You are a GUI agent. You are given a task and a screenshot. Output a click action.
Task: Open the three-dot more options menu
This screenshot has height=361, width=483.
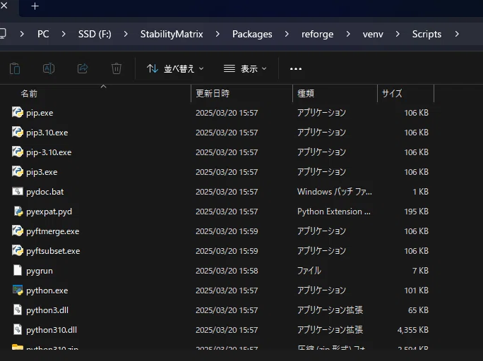pyautogui.click(x=296, y=68)
